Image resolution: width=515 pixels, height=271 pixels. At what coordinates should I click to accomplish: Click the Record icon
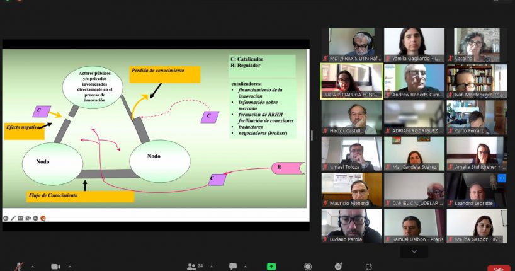tap(308, 267)
